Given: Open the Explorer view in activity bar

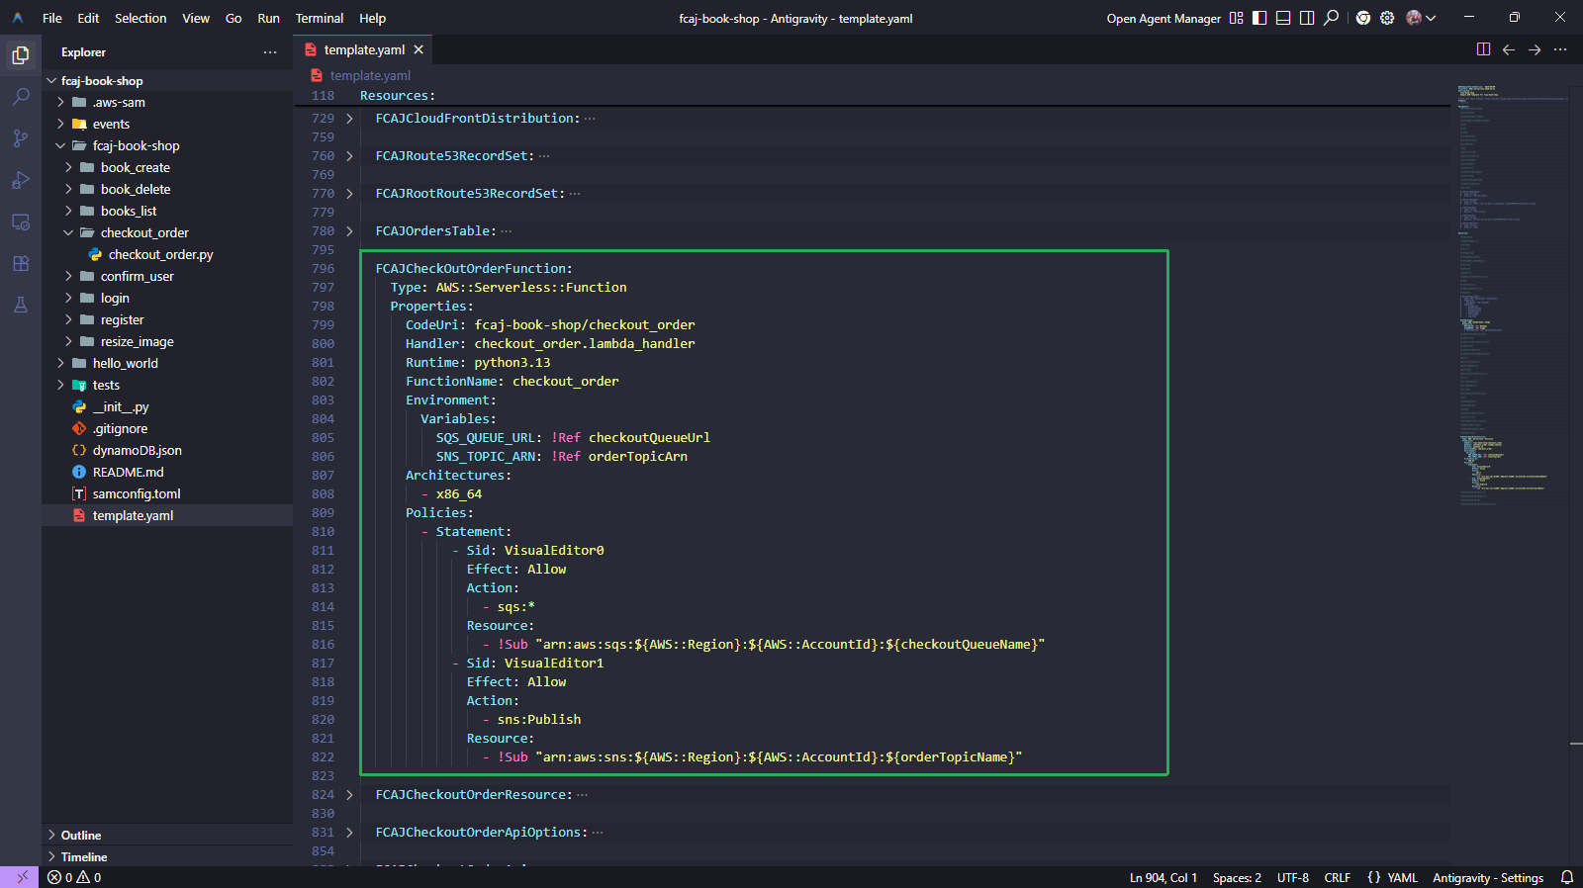Looking at the screenshot, I should [x=21, y=55].
